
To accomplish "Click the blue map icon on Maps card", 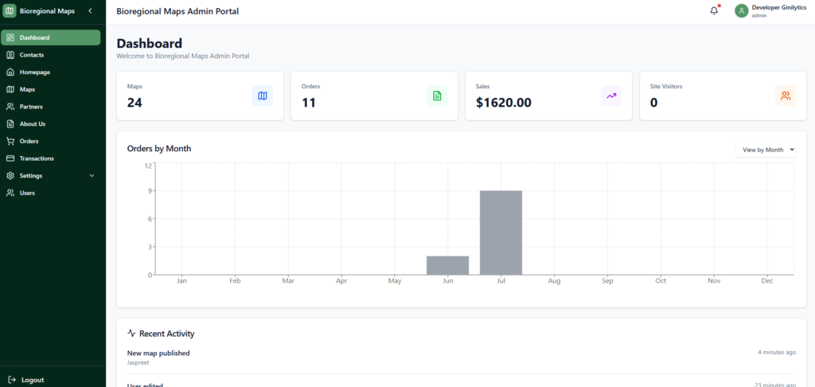I will [263, 96].
